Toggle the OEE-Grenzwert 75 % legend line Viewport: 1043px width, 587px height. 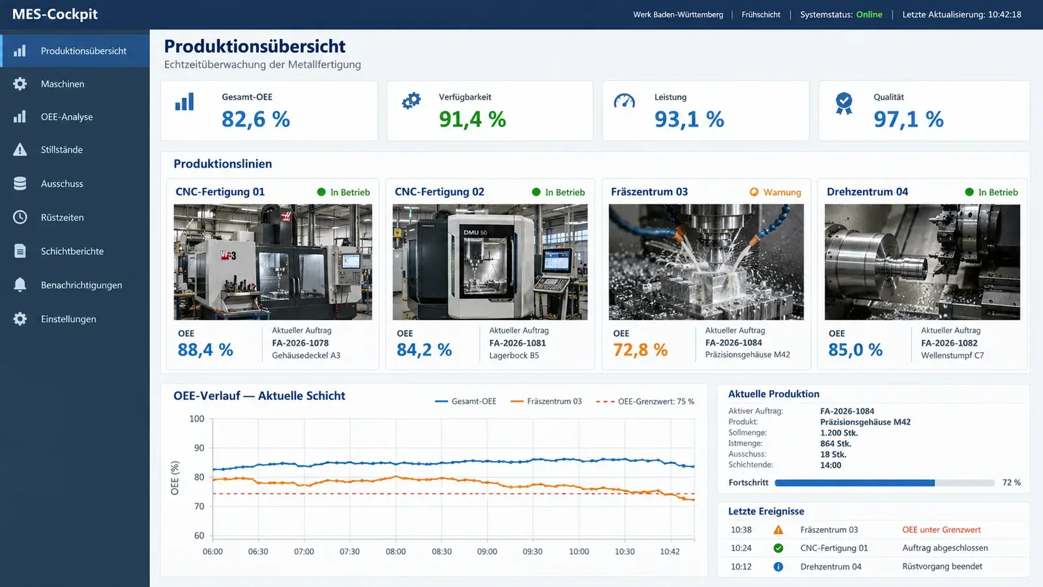click(x=645, y=401)
